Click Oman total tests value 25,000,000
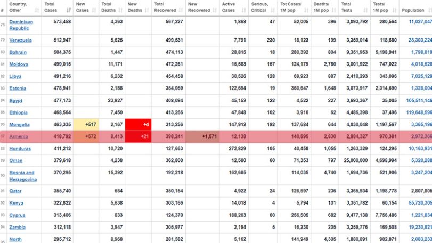The image size is (432, 243). (356, 160)
